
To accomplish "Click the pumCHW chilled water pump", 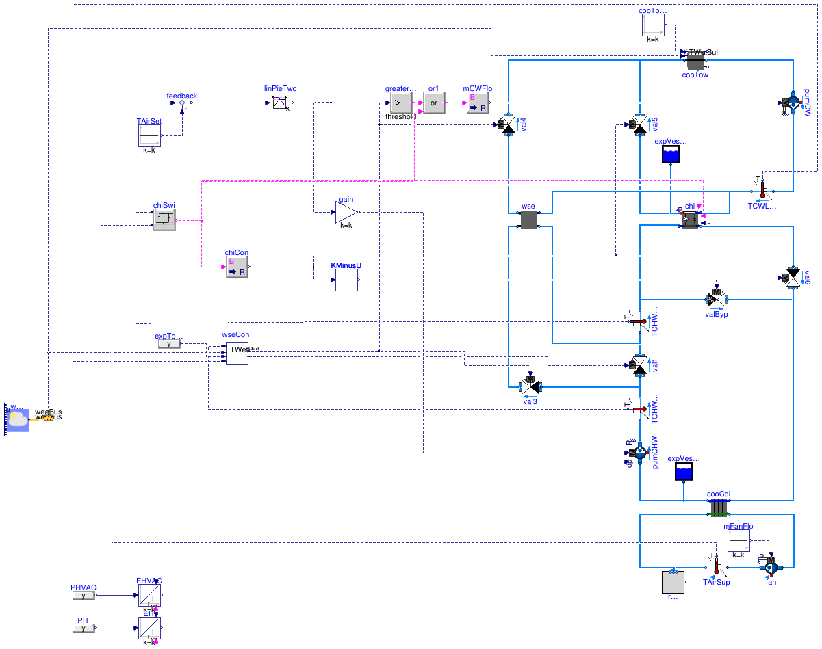I will (x=639, y=452).
